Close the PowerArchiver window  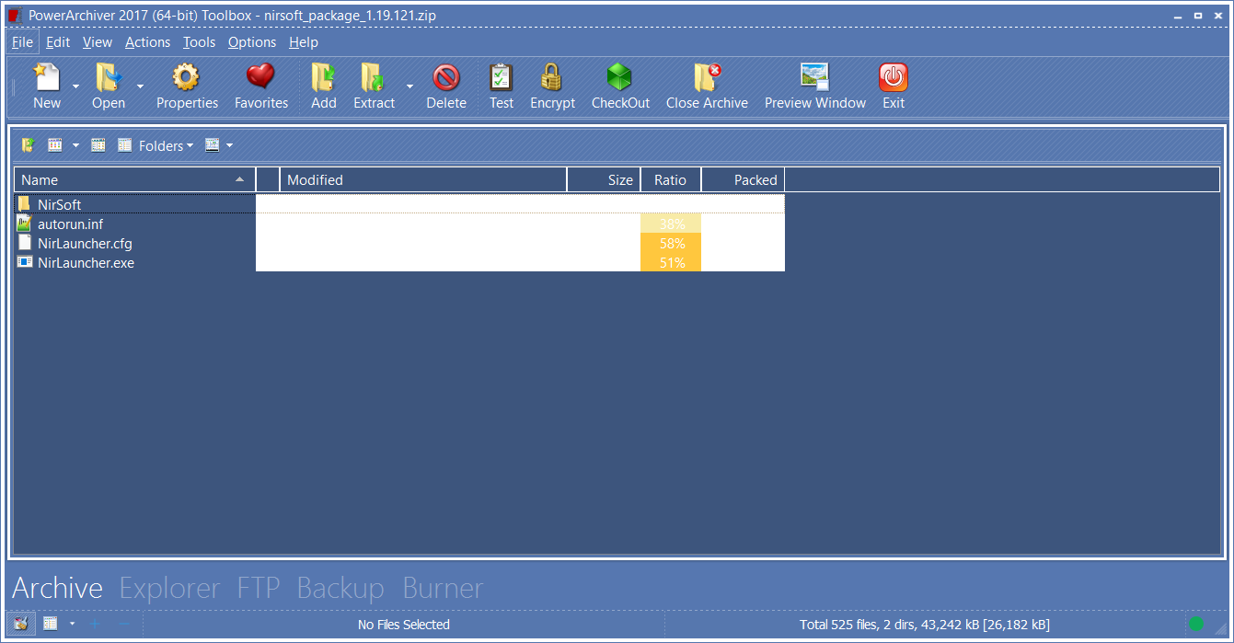click(1218, 16)
